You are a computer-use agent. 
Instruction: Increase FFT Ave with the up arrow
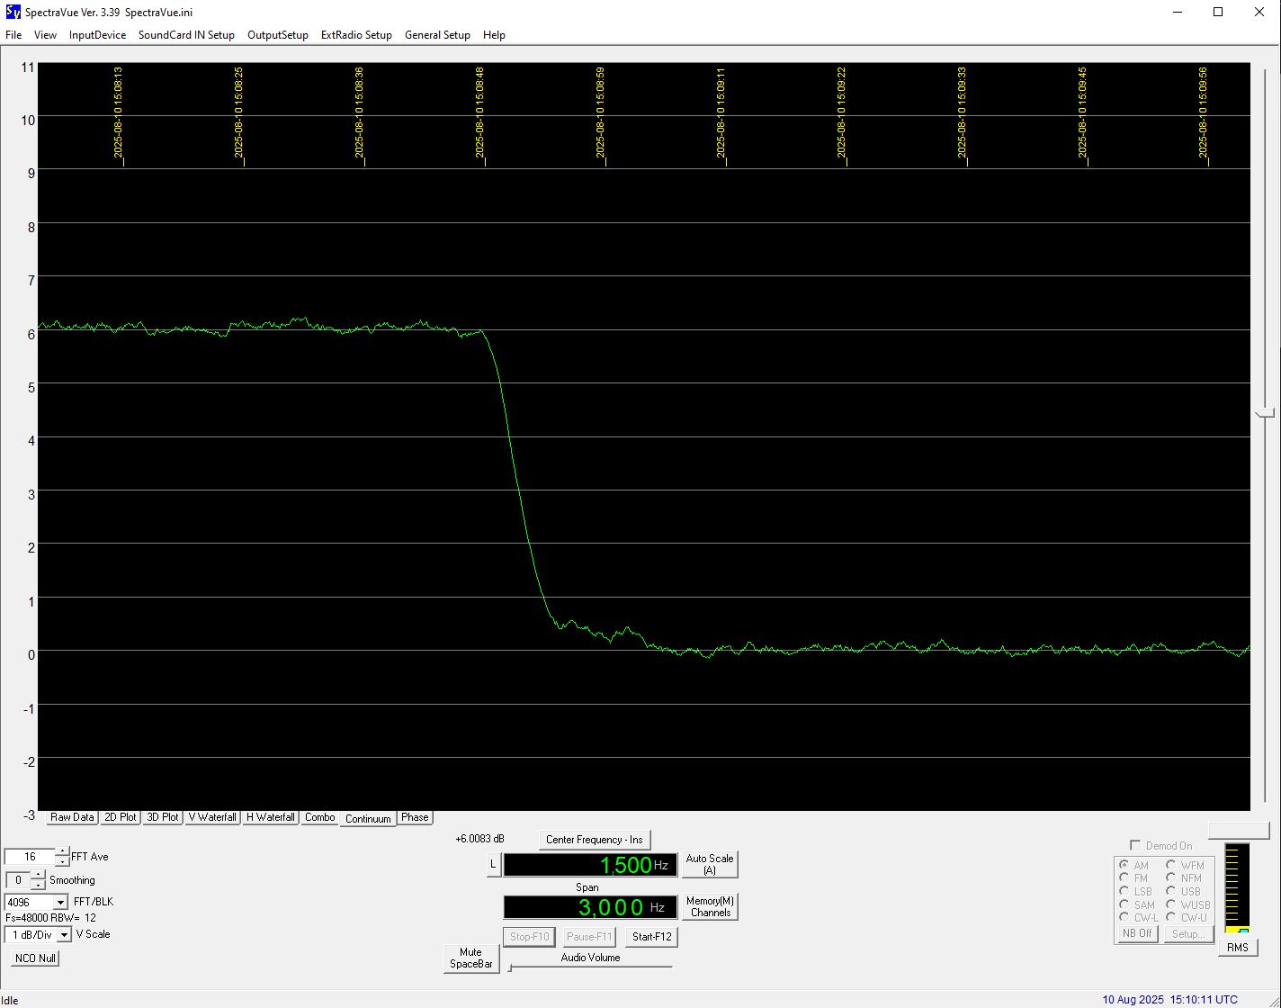click(x=62, y=852)
